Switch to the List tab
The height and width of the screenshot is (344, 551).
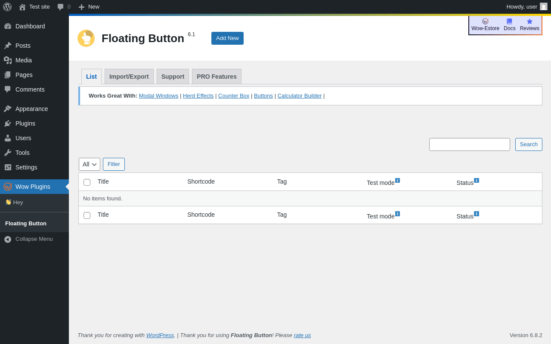coord(91,77)
